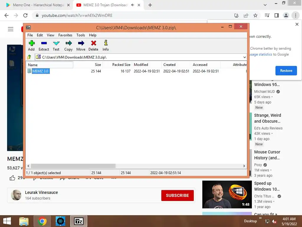
Task: Open network tray icon
Action: [x=267, y=221]
